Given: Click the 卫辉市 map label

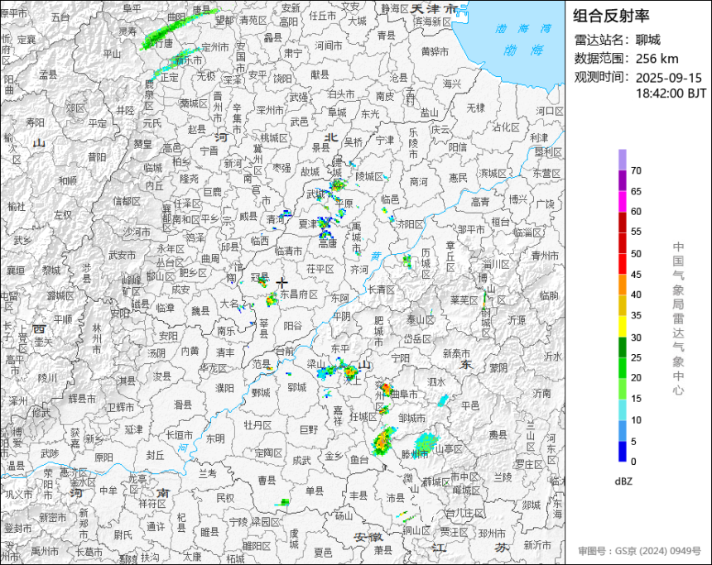Looking at the screenshot, I should coord(120,408).
